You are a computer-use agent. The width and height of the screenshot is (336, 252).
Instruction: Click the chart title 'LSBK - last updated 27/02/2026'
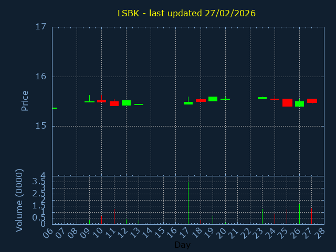pos(186,13)
